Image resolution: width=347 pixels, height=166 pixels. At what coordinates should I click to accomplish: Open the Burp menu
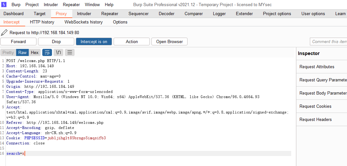pos(16,5)
